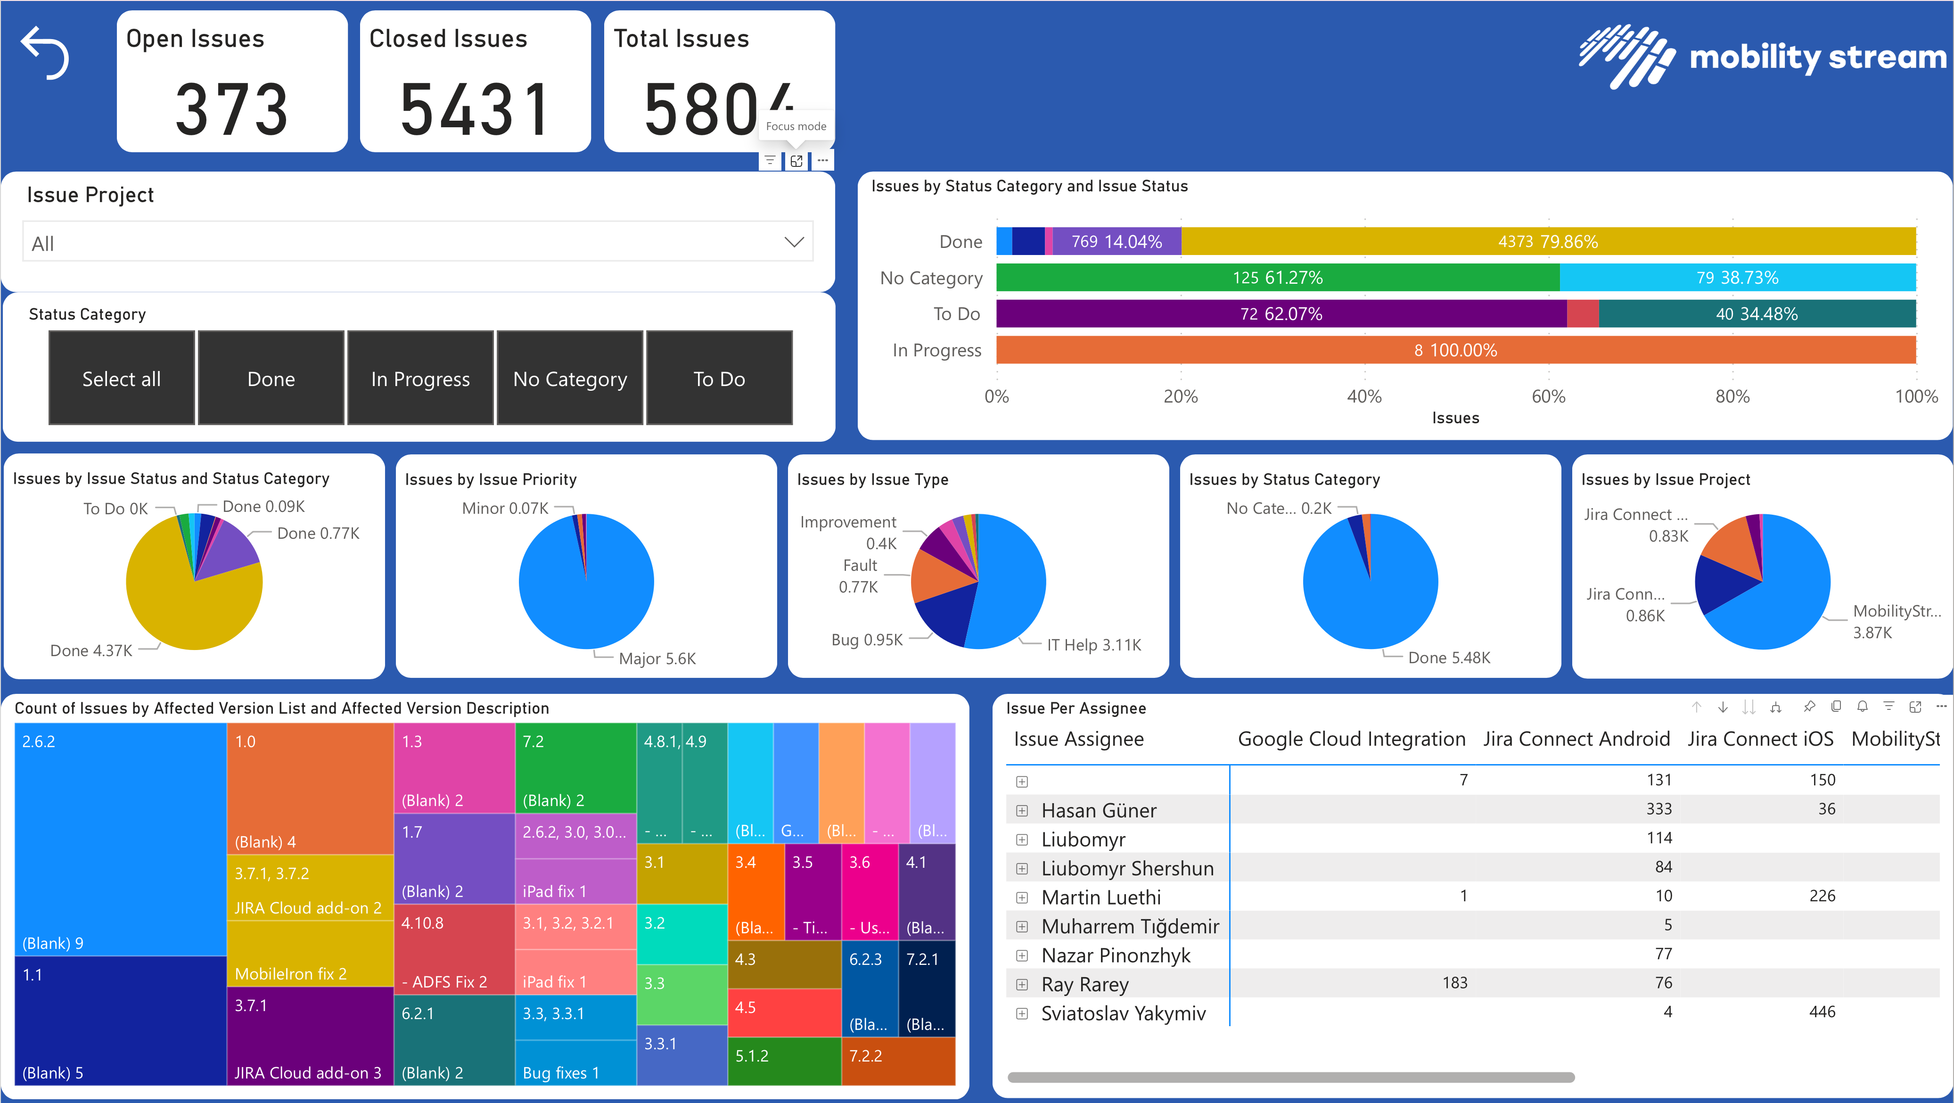Select the No Category slicer button
The image size is (1954, 1103).
coord(570,378)
